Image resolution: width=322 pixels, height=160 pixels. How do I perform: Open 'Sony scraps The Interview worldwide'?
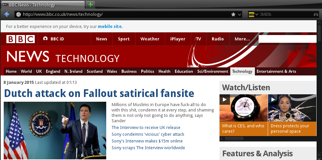click(148, 148)
